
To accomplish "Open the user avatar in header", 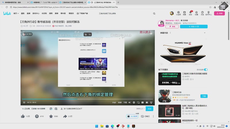I will coord(172,13).
